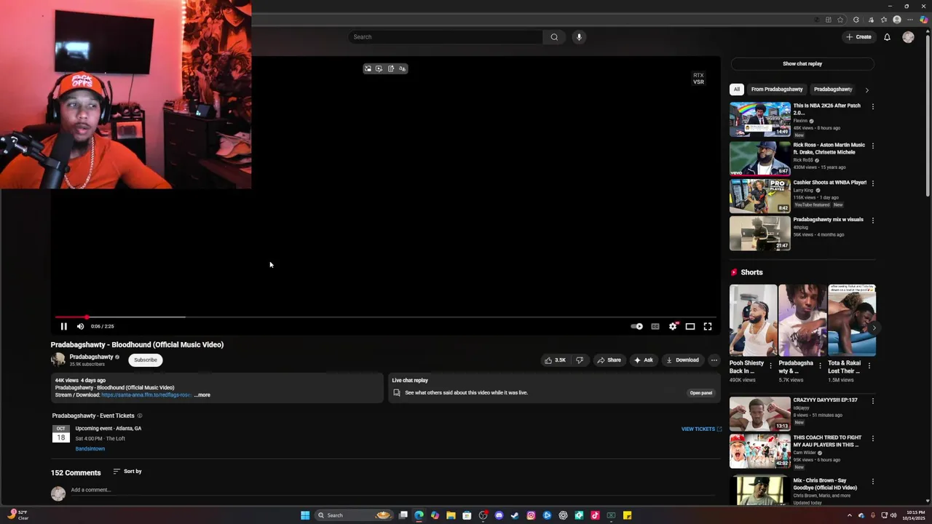Open options for Tota & Rakai short
This screenshot has width=932, height=524.
[x=870, y=366]
